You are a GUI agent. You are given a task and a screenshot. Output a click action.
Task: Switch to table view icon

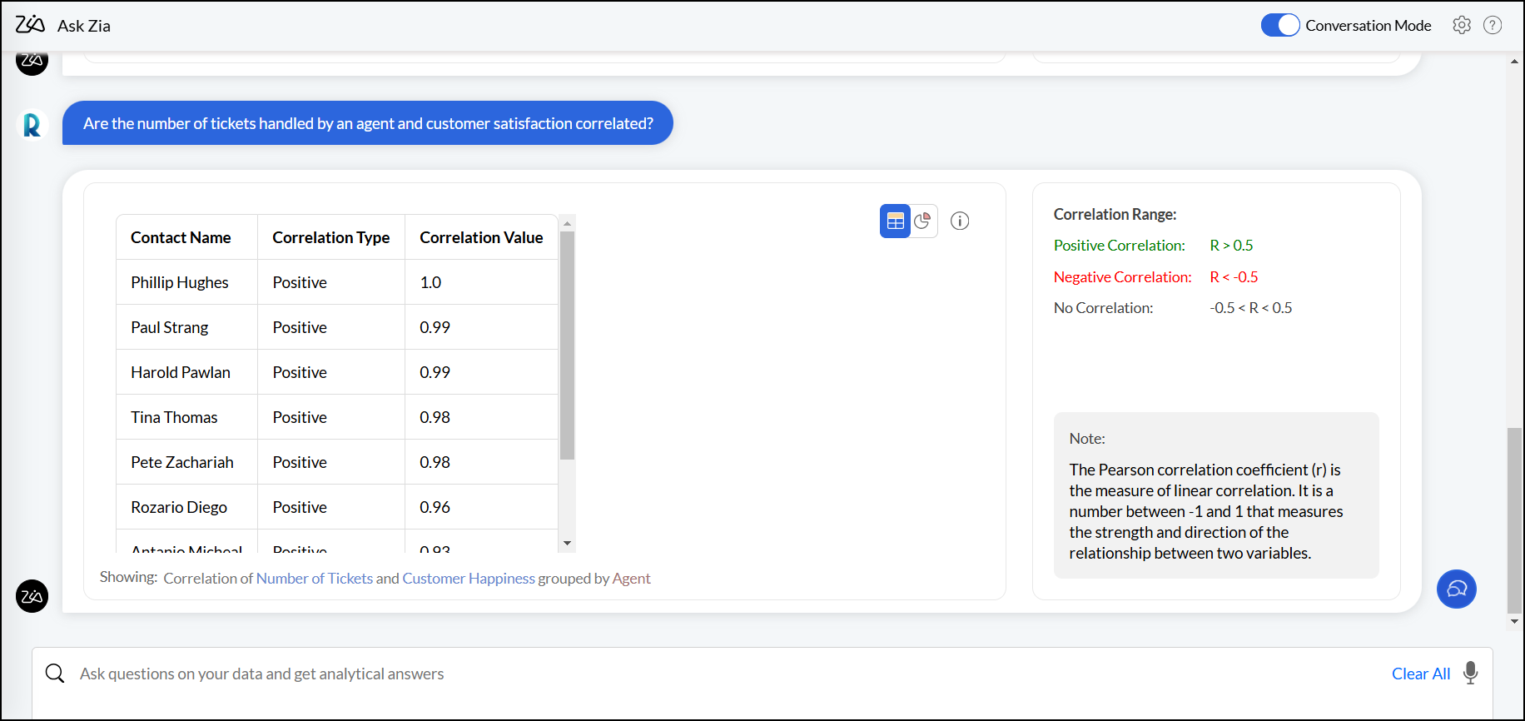click(x=895, y=221)
